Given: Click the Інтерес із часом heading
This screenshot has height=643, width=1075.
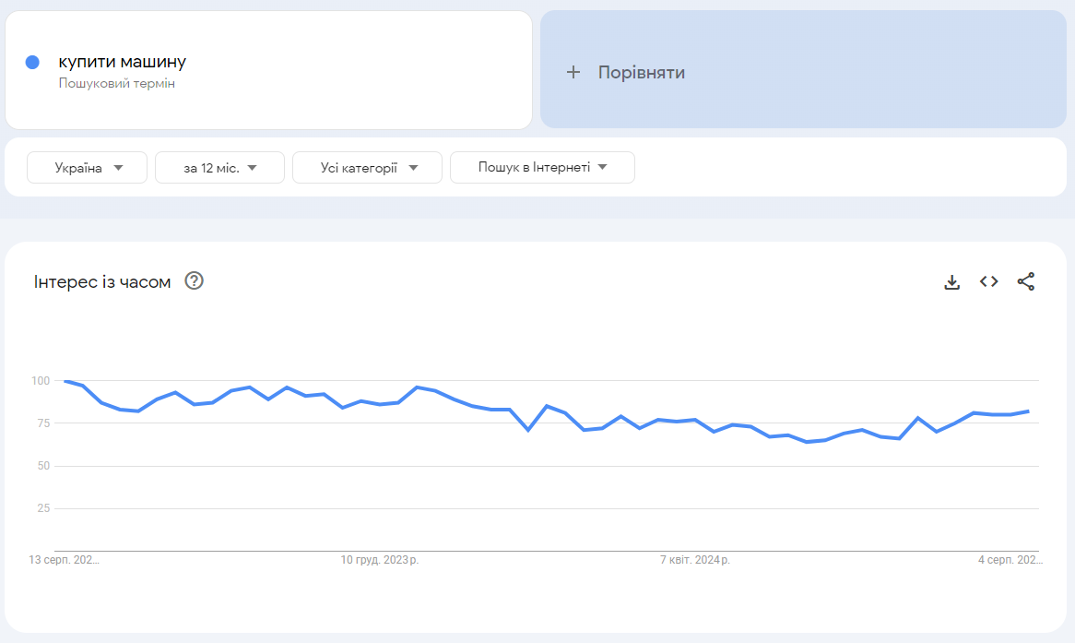Looking at the screenshot, I should pos(102,282).
